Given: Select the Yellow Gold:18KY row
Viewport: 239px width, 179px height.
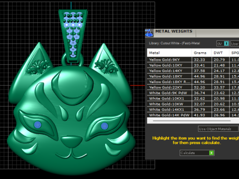Looking at the screenshot, I should click(193, 76).
